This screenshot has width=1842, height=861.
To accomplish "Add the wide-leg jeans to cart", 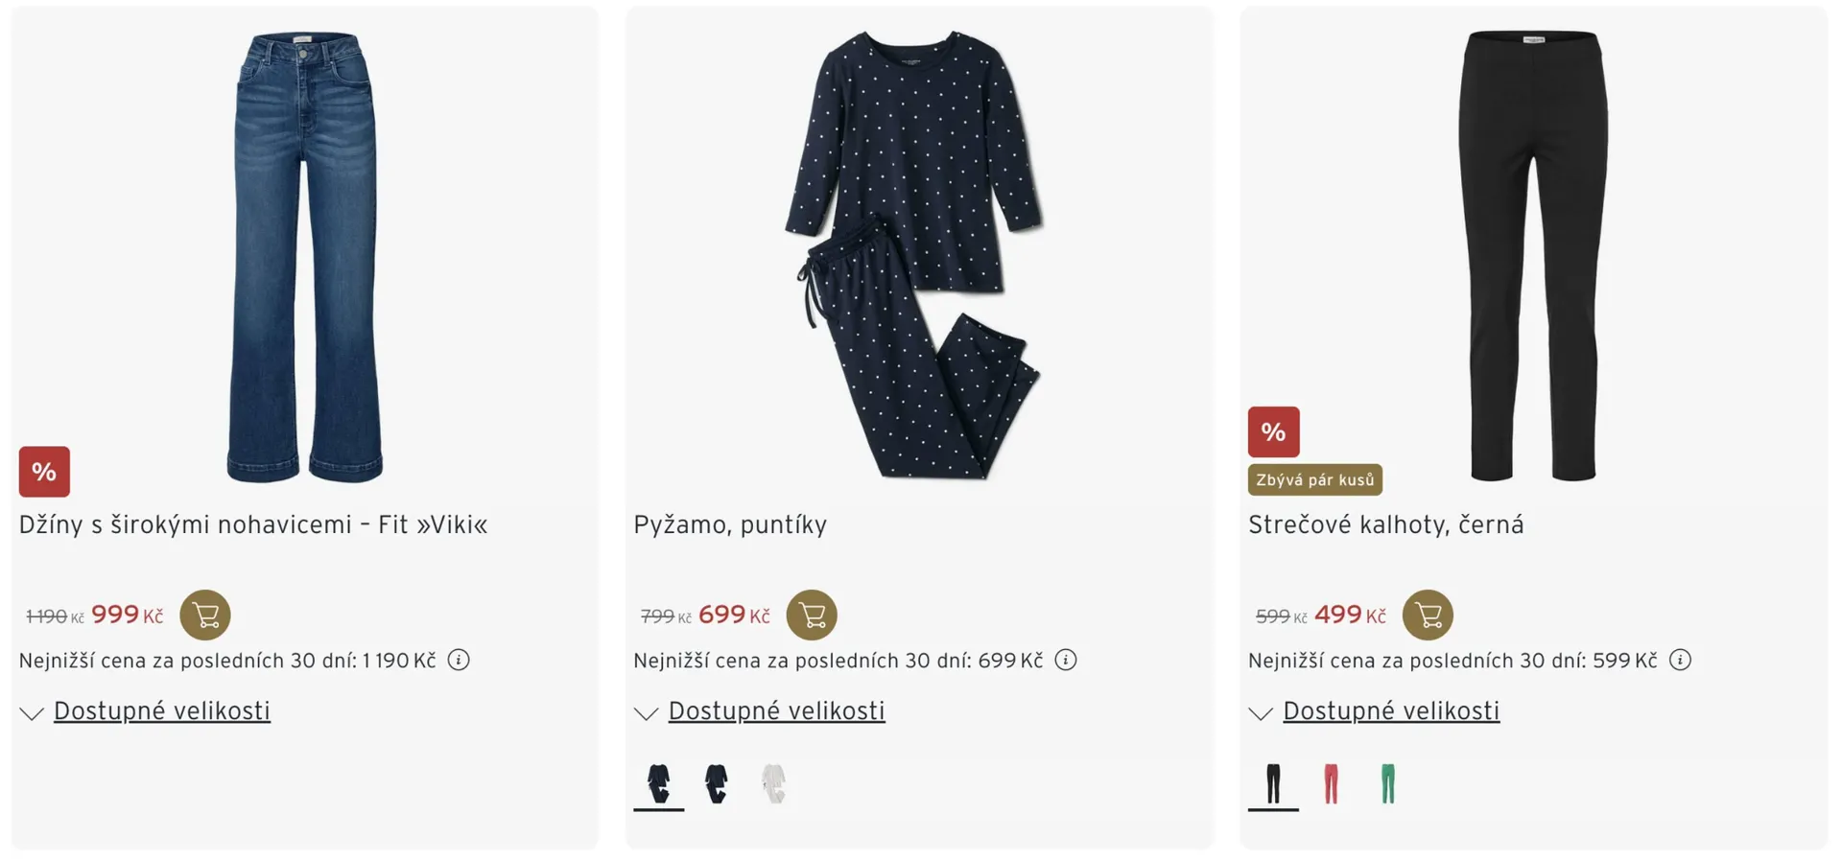I will click(x=205, y=615).
